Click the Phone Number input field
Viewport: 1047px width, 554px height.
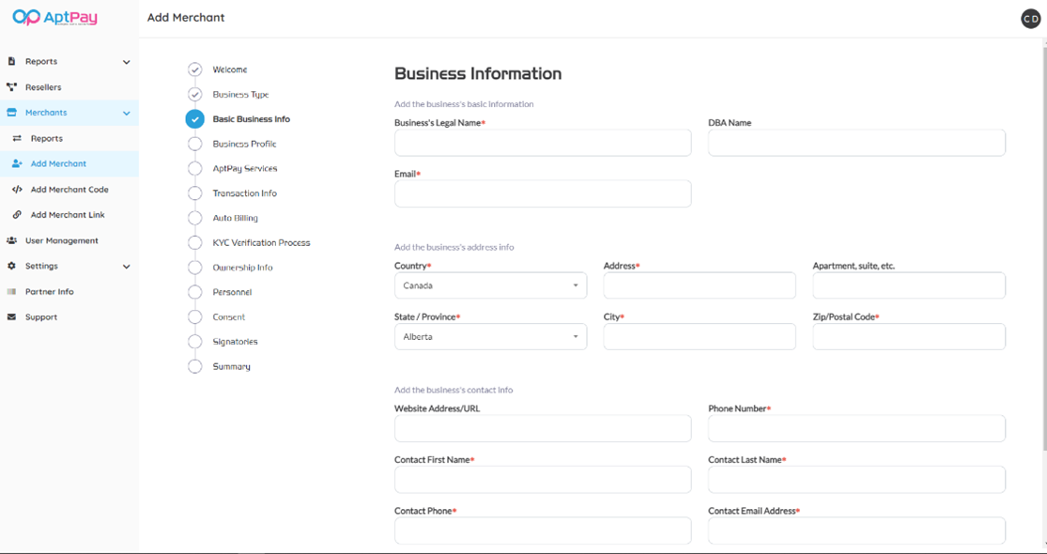tap(856, 428)
